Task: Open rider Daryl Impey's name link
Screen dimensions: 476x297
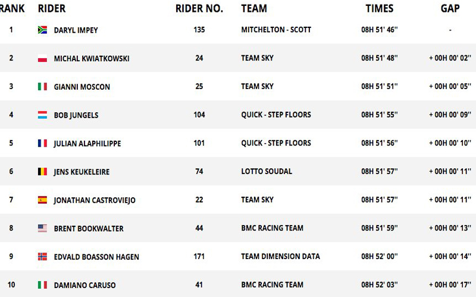Action: point(76,30)
